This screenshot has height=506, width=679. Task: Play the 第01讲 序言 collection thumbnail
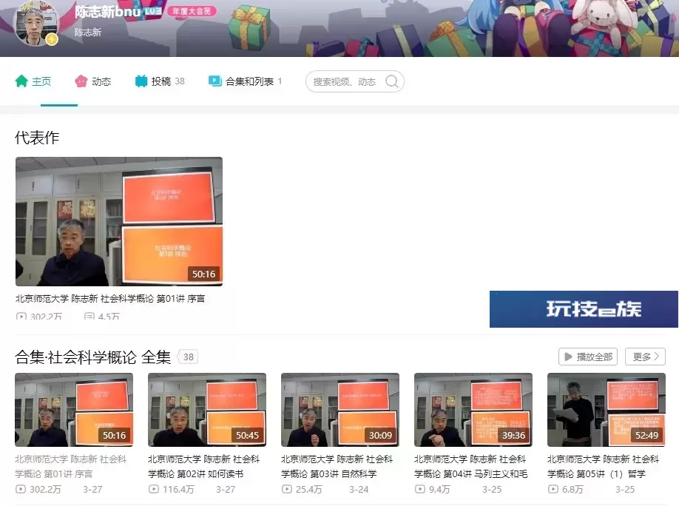coord(74,410)
